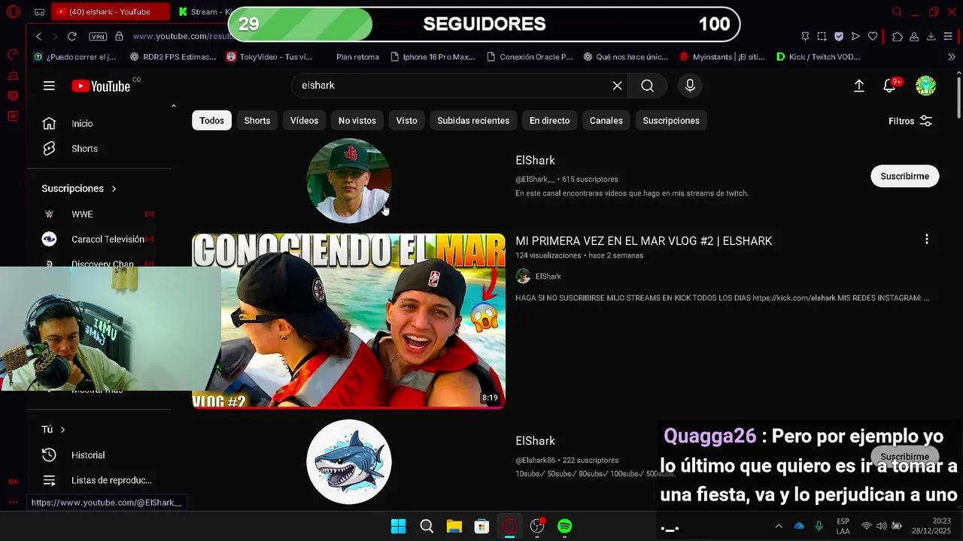This screenshot has width=963, height=541.
Task: Open the extensions puzzle icon
Action: click(x=897, y=36)
